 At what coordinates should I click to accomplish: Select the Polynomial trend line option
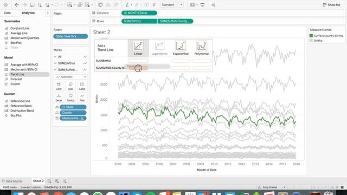click(202, 48)
